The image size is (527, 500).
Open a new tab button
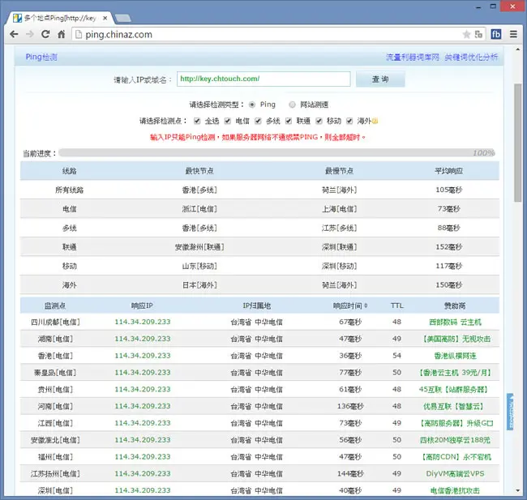tap(122, 18)
